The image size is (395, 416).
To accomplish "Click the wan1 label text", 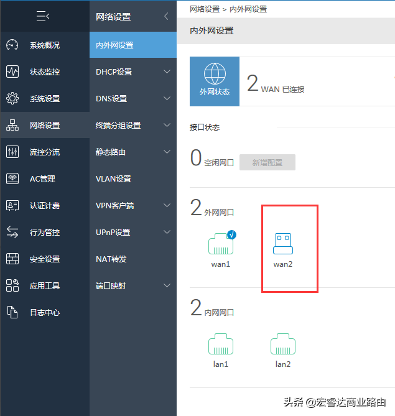I will [221, 264].
